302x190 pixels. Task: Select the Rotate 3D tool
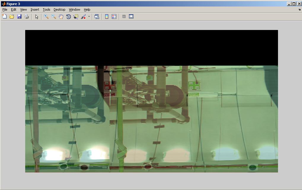click(x=68, y=17)
